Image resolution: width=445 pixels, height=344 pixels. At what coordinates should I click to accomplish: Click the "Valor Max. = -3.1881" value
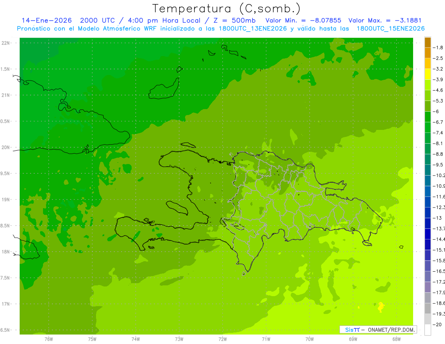tap(385, 20)
